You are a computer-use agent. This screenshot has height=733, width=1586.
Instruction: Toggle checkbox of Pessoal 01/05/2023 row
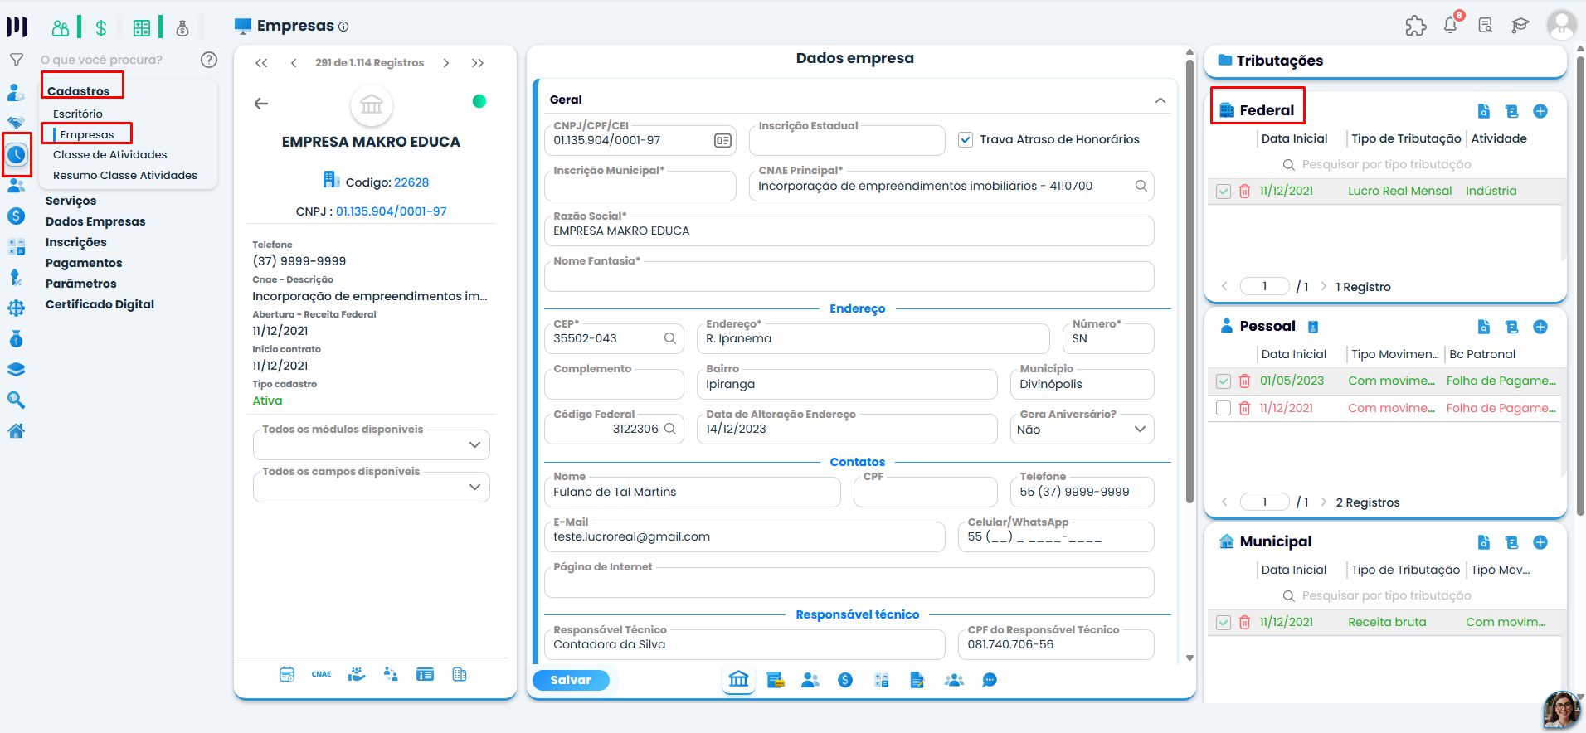click(x=1224, y=381)
